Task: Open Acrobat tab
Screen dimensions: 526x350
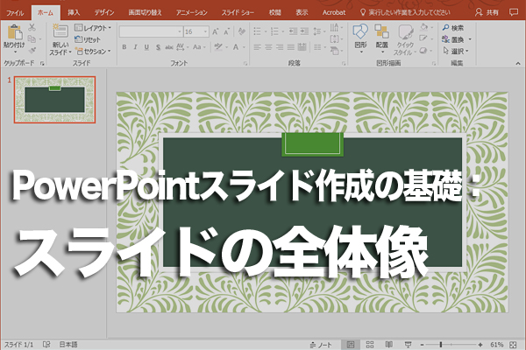Action: [334, 13]
